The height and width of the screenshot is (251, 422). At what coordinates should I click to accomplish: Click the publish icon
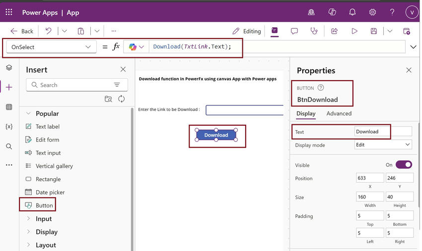407,31
